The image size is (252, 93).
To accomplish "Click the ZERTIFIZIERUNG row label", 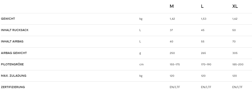I will (13, 87).
